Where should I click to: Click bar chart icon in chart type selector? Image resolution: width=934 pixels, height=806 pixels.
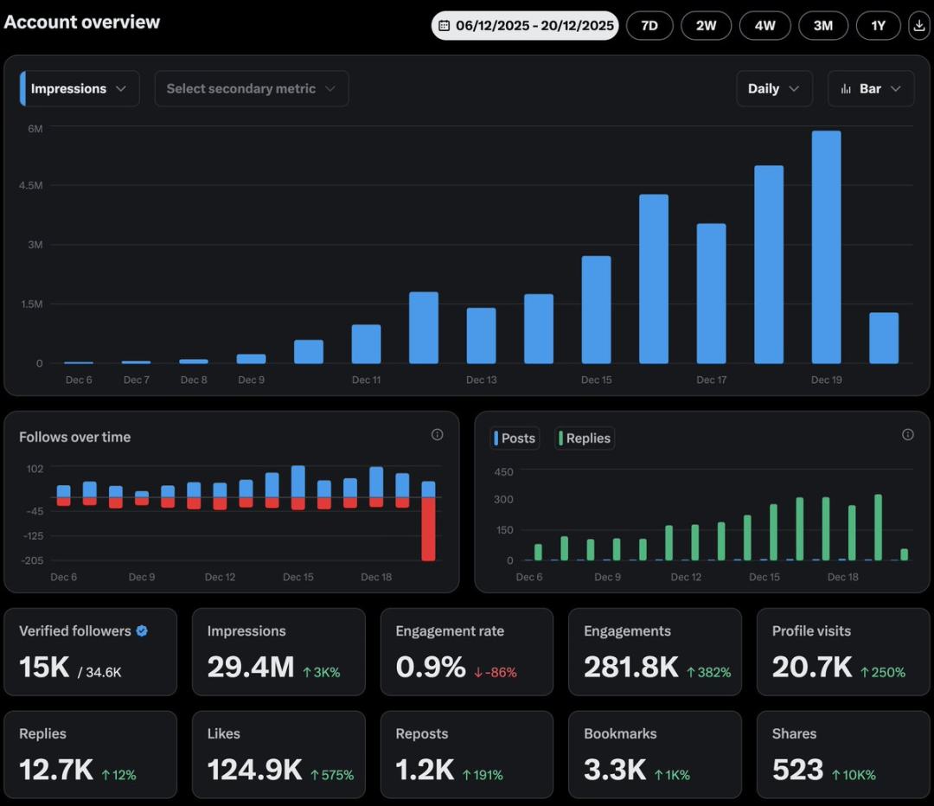tap(846, 89)
